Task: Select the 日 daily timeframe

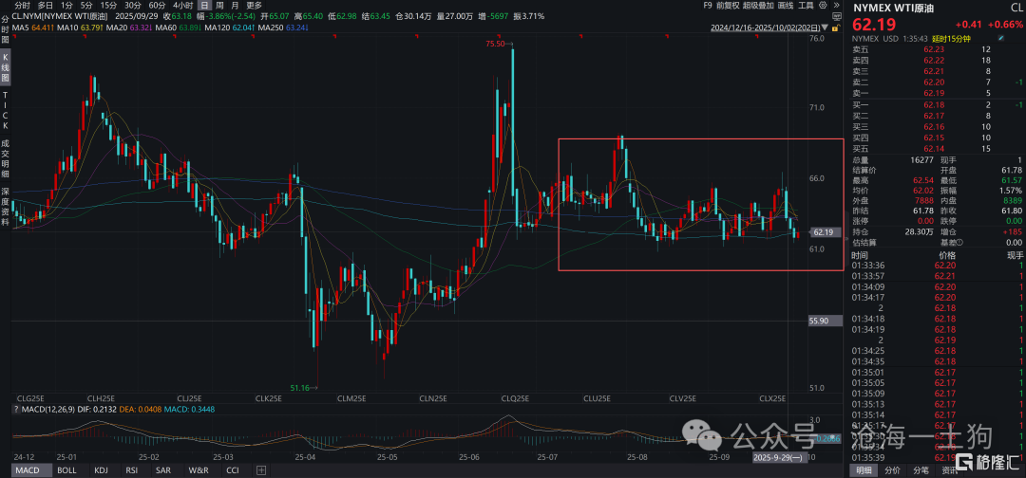Action: (203, 5)
